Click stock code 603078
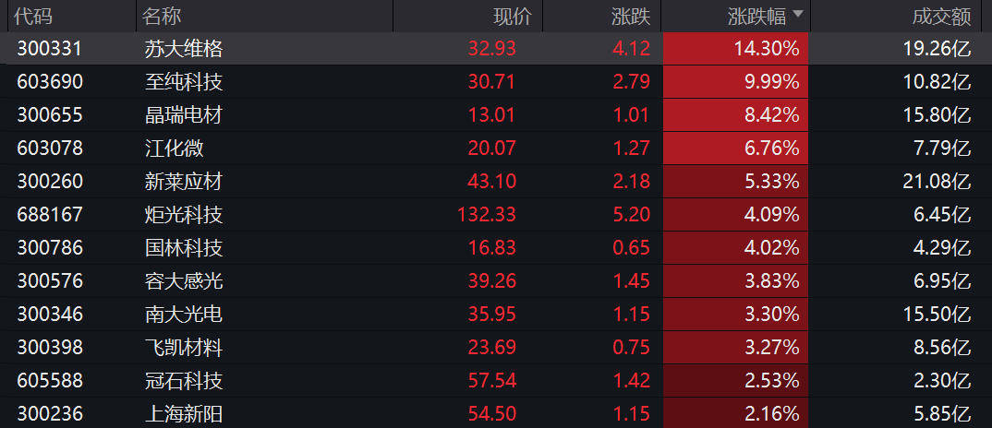 50,149
